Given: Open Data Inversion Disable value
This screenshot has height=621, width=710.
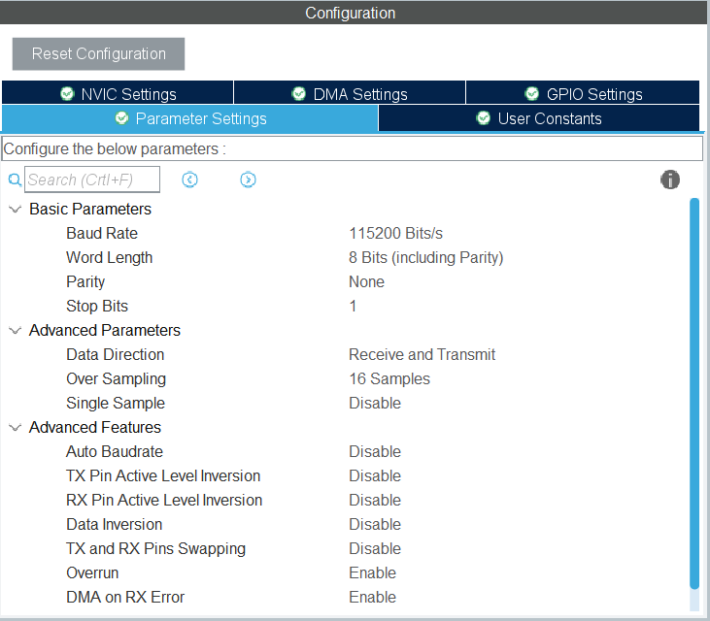Looking at the screenshot, I should click(x=375, y=524).
